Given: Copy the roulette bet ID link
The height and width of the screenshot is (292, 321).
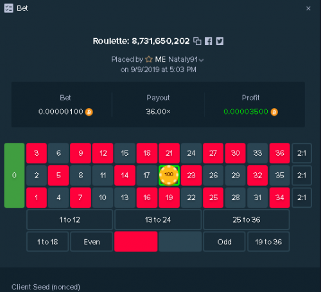Looking at the screenshot, I should tap(197, 41).
